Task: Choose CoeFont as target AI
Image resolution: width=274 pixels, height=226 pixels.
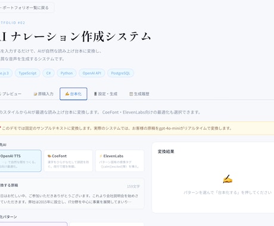Action: pyautogui.click(x=68, y=161)
